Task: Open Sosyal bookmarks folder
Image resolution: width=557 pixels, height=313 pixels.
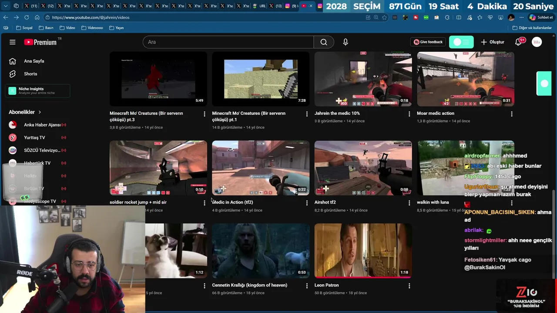Action: click(24, 28)
